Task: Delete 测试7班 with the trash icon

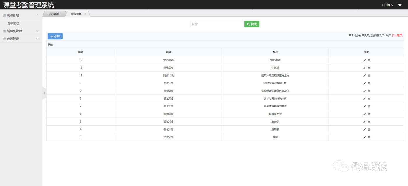Action: [369, 99]
